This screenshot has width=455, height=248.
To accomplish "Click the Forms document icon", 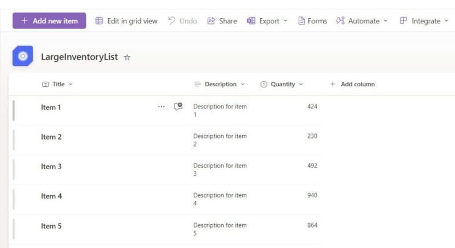I will (301, 21).
